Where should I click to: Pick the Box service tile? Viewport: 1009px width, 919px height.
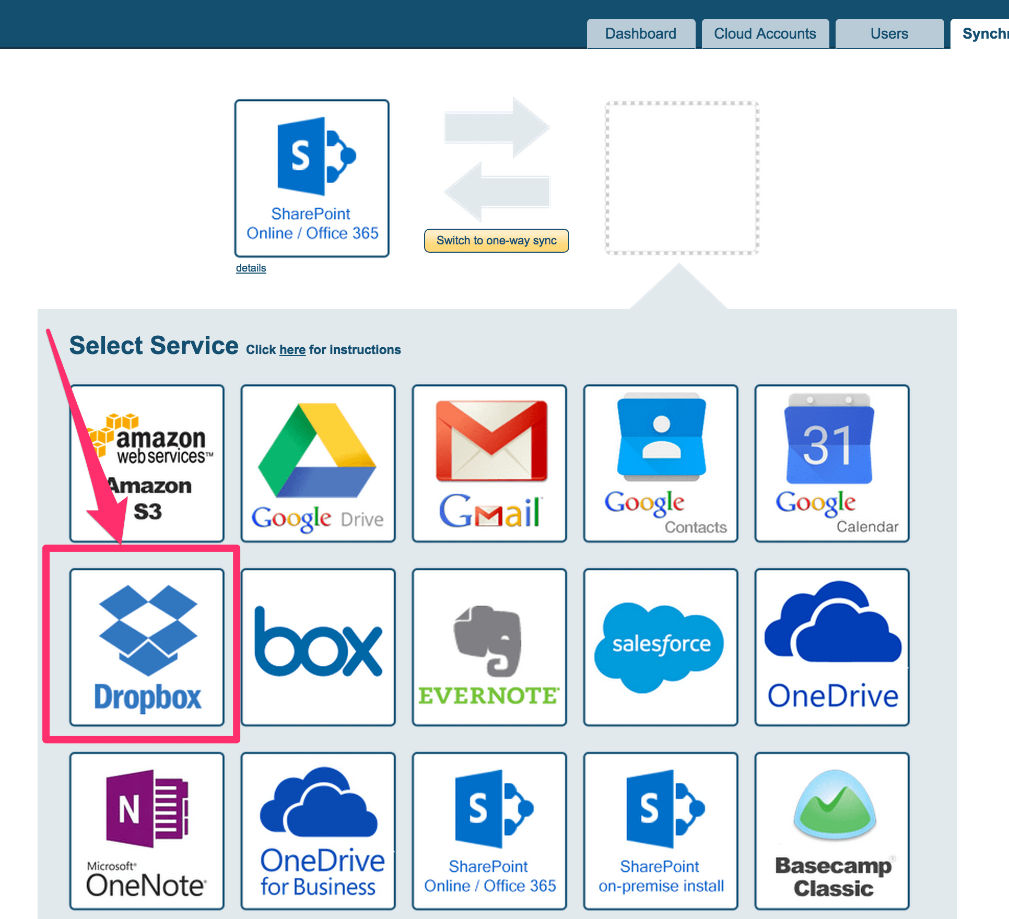tap(318, 646)
